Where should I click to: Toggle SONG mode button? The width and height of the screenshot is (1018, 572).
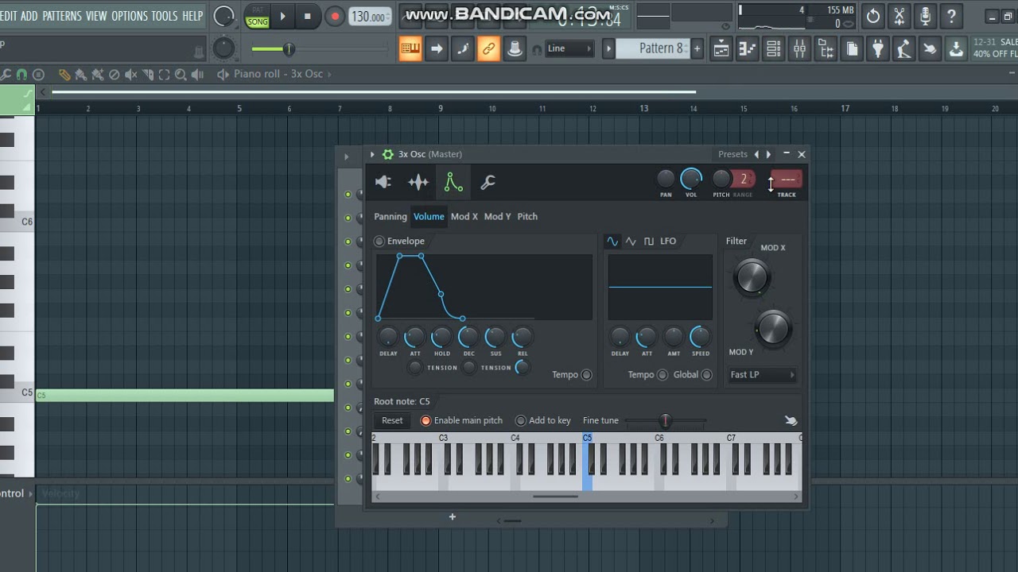(x=257, y=22)
